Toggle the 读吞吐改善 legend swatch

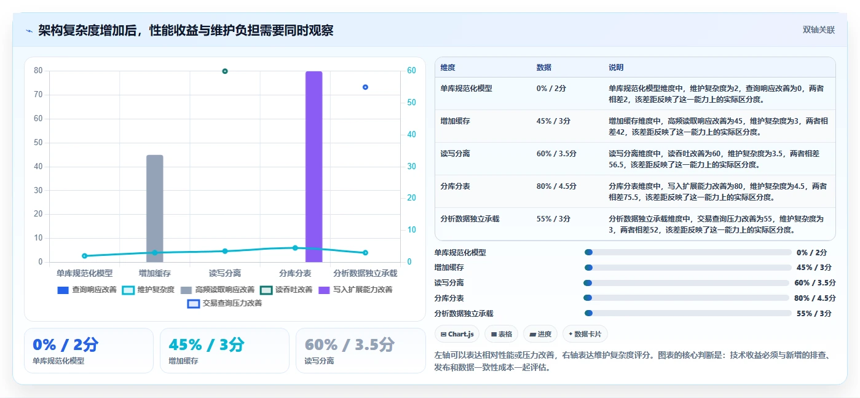point(266,290)
